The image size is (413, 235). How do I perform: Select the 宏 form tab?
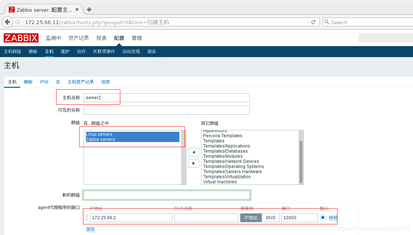point(58,82)
